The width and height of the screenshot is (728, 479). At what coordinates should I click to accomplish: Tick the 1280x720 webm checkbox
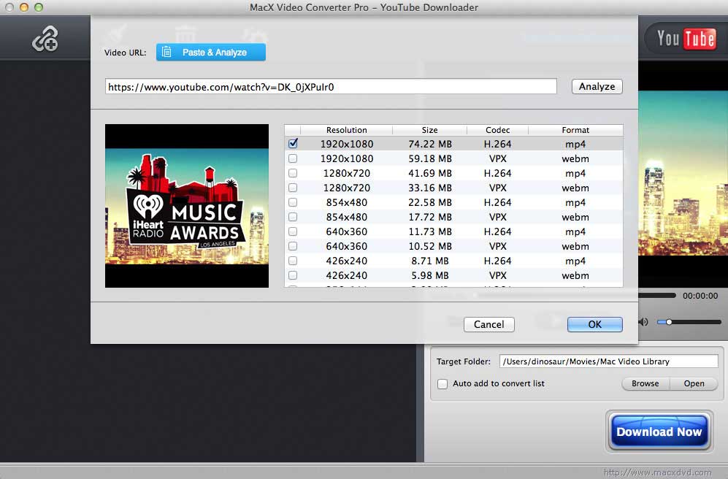[293, 188]
